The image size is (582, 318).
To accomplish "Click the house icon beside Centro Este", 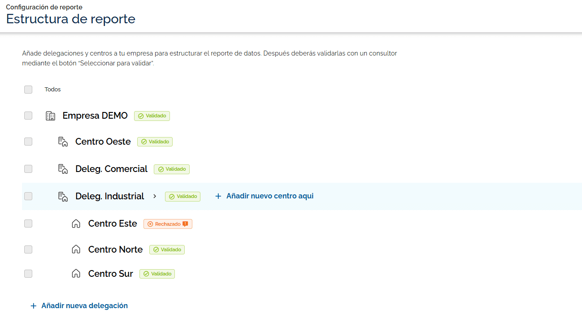I will tap(76, 224).
